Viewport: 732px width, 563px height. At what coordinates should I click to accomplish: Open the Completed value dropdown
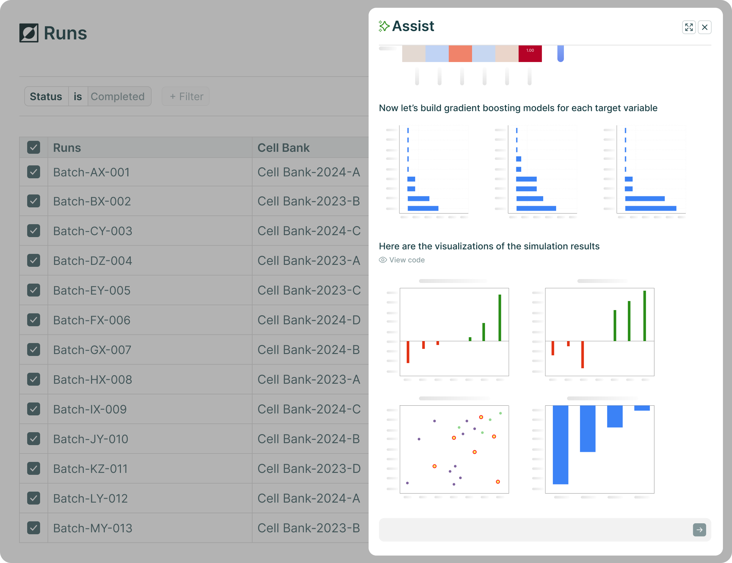coord(118,97)
